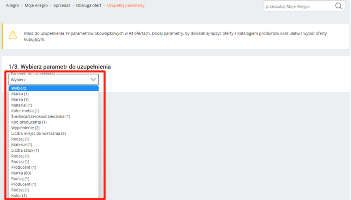
Task: Click heading '1/3. Wybierz parametr do uzupełnienia'
Action: click(x=60, y=67)
